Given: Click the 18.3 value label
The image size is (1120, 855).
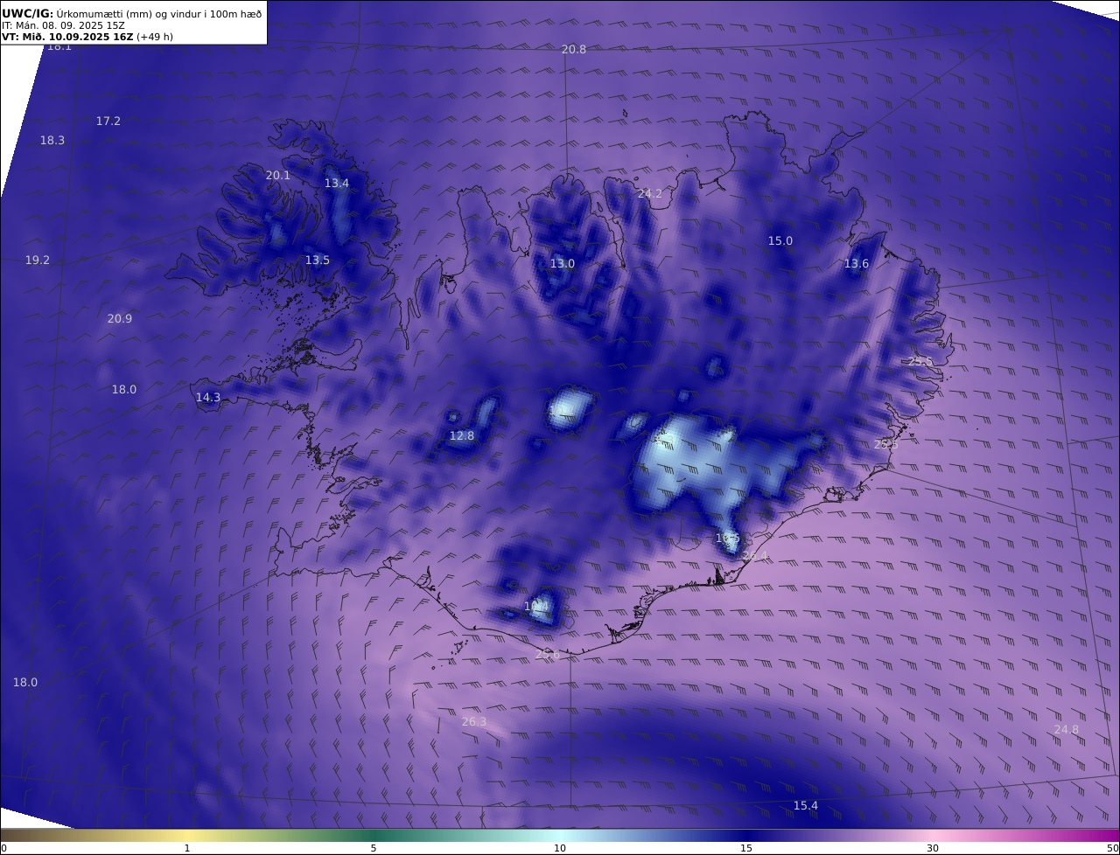Looking at the screenshot, I should (52, 141).
